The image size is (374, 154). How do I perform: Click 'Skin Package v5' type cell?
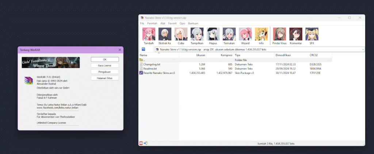click(x=244, y=73)
